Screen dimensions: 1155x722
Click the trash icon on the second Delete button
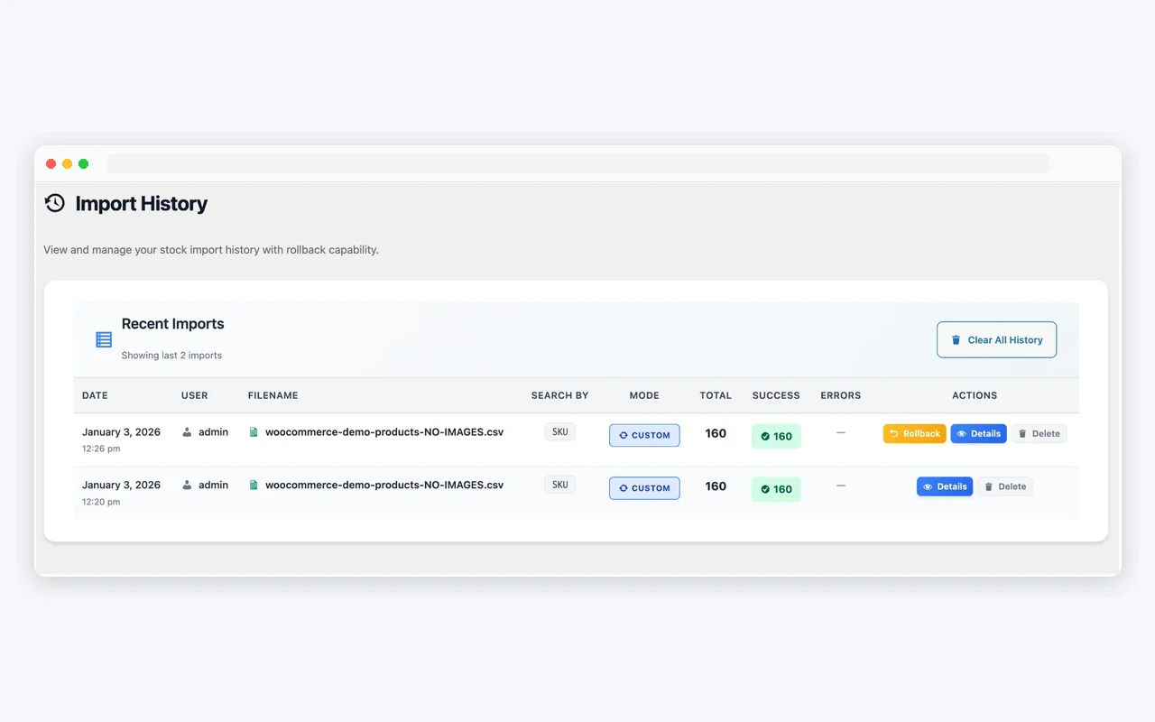point(989,486)
